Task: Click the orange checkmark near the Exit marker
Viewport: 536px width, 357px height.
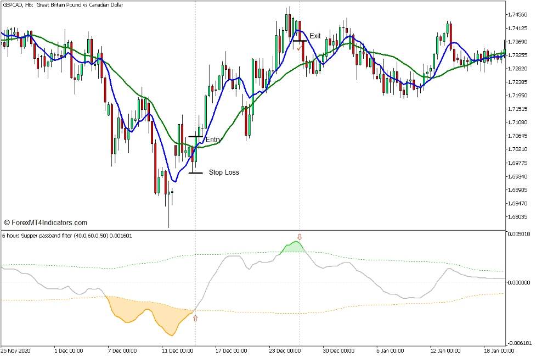Action: [x=300, y=49]
